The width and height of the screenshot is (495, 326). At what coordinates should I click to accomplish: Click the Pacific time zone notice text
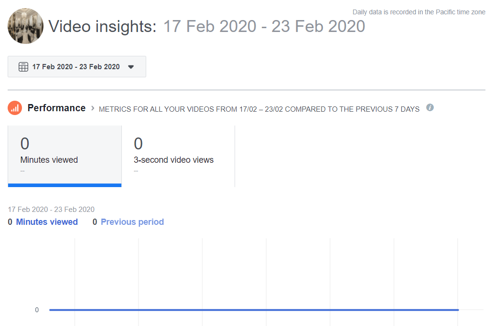coord(419,12)
